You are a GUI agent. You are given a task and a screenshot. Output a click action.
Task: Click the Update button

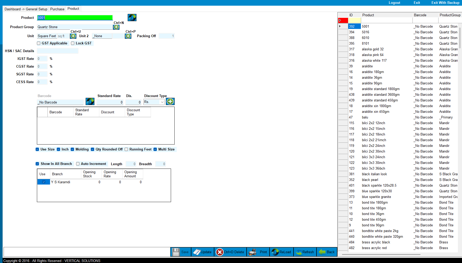[202, 252]
